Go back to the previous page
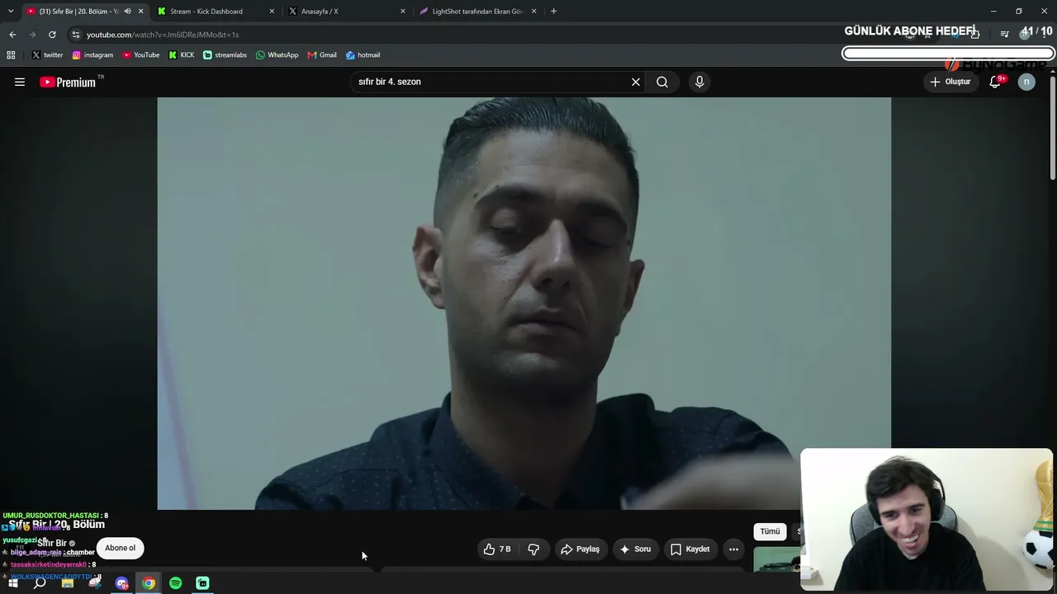Screen dimensions: 1057x594 [x=12, y=35]
